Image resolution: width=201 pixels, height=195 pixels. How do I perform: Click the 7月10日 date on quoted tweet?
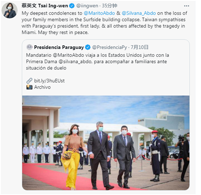coord(140,47)
